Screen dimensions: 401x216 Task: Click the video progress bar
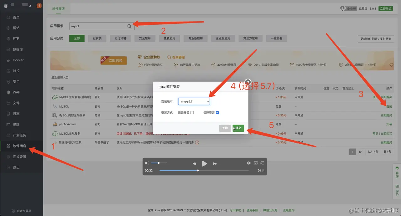(204, 171)
